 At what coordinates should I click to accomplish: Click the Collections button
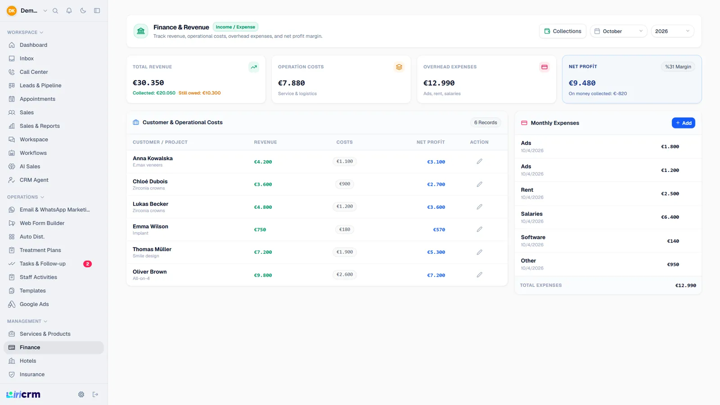tap(562, 31)
